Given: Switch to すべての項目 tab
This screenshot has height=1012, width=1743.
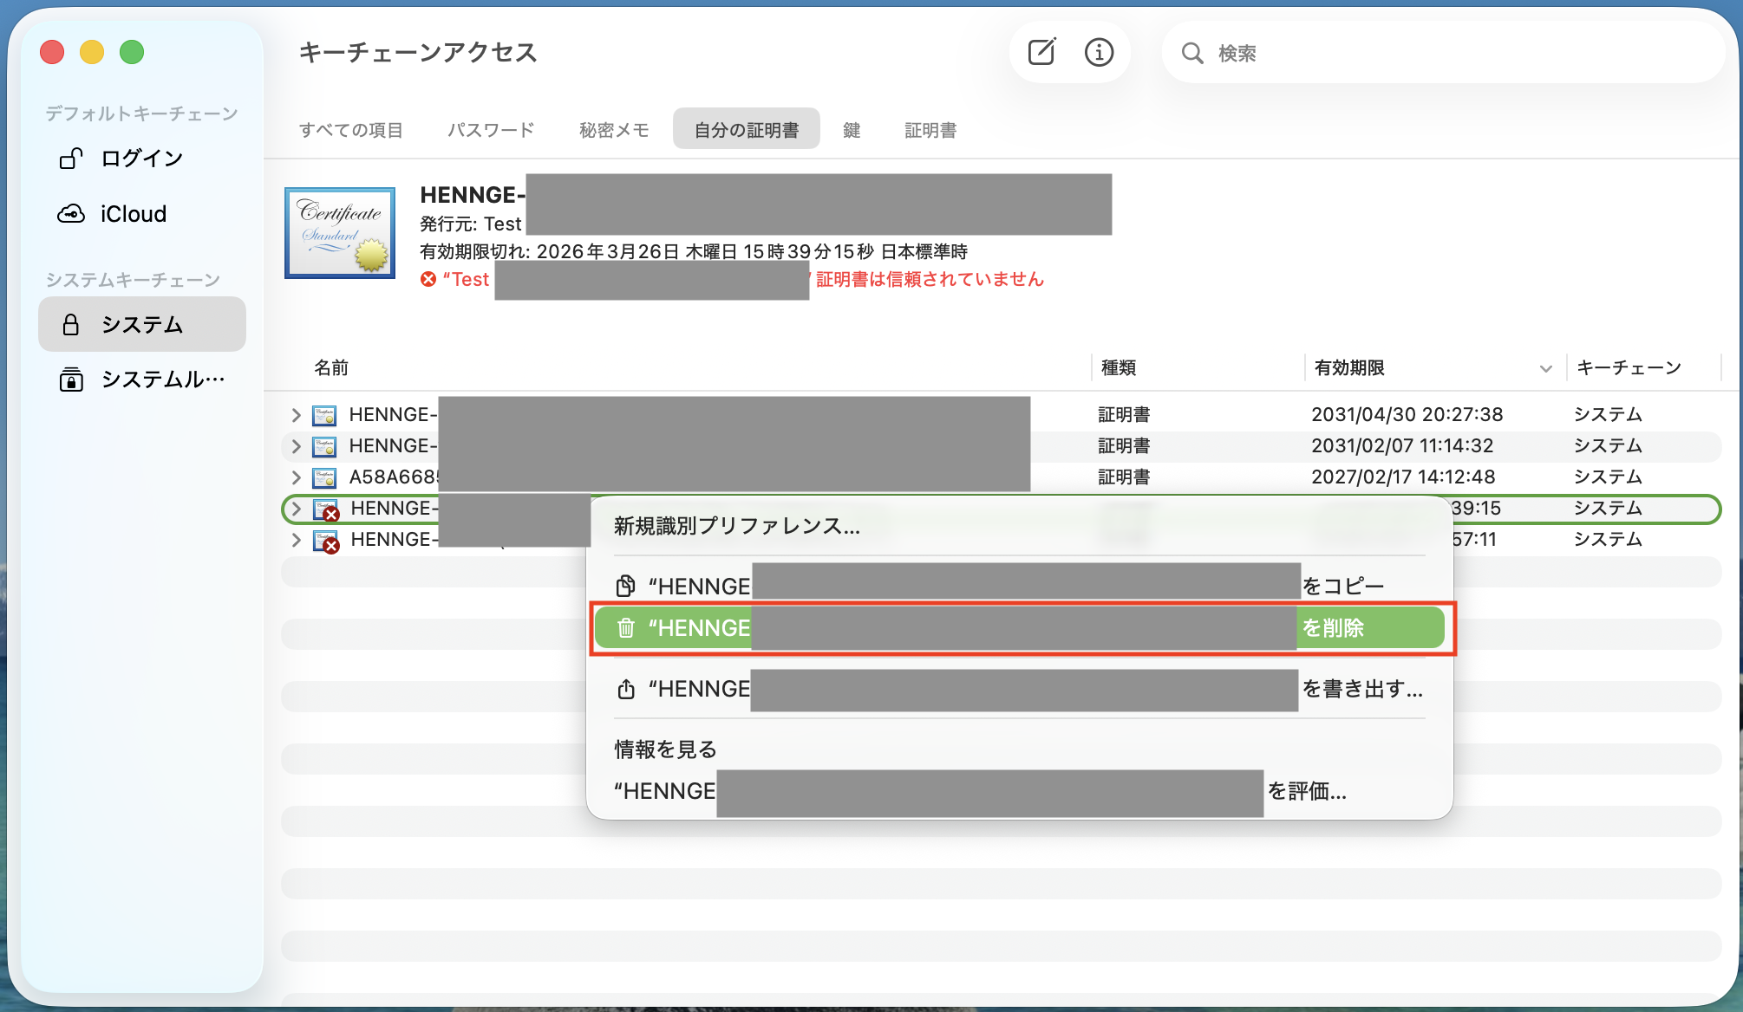Looking at the screenshot, I should click(351, 130).
